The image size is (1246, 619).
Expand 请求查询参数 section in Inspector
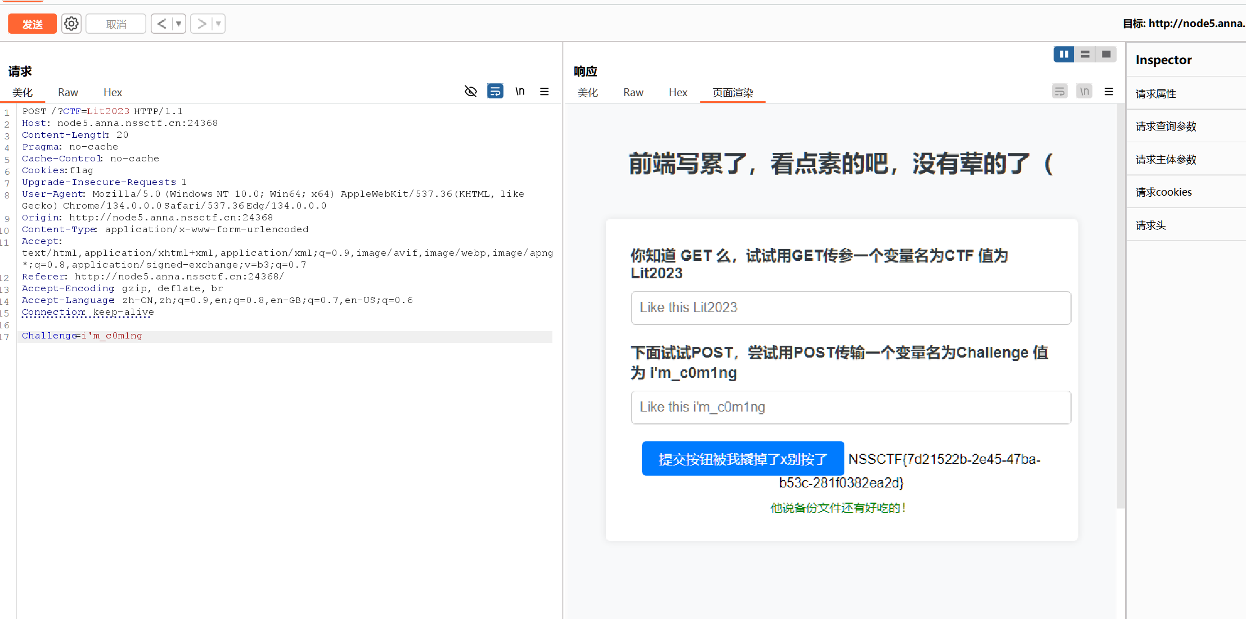point(1166,126)
